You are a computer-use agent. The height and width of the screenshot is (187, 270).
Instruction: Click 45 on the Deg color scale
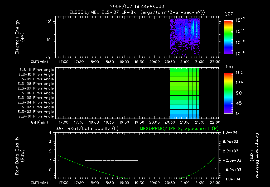point(239,103)
